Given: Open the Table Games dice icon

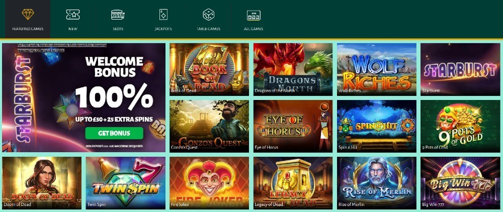Looking at the screenshot, I should pyautogui.click(x=209, y=15).
